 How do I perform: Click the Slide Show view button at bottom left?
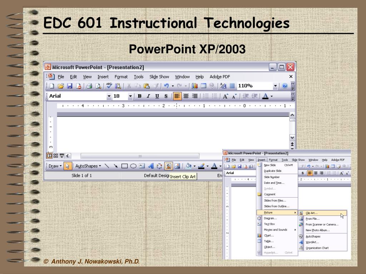(62, 156)
